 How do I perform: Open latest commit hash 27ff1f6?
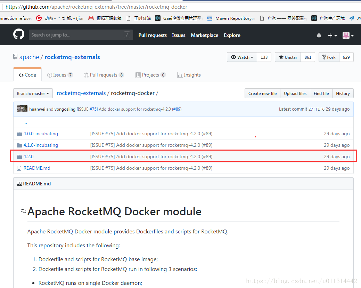[x=316, y=109]
